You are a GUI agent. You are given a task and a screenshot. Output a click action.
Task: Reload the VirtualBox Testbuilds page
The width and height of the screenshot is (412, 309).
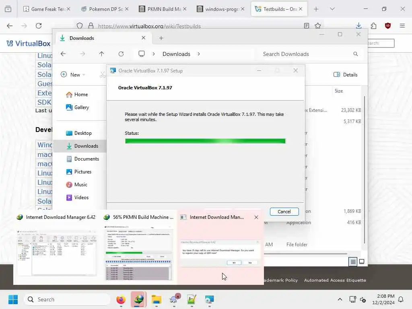(x=39, y=26)
